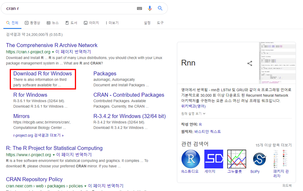
Task: Select the 전체 results tab
Action: coord(12,23)
